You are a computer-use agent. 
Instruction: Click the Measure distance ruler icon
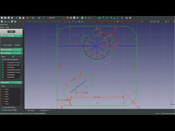[122, 18]
